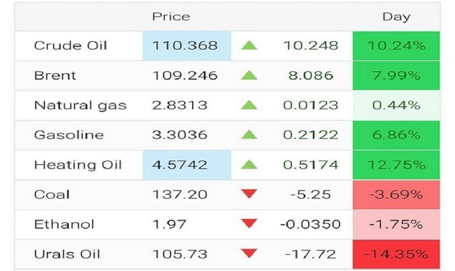Click highlighted Crude Oil price 110.368
The width and height of the screenshot is (455, 271).
coord(187,45)
